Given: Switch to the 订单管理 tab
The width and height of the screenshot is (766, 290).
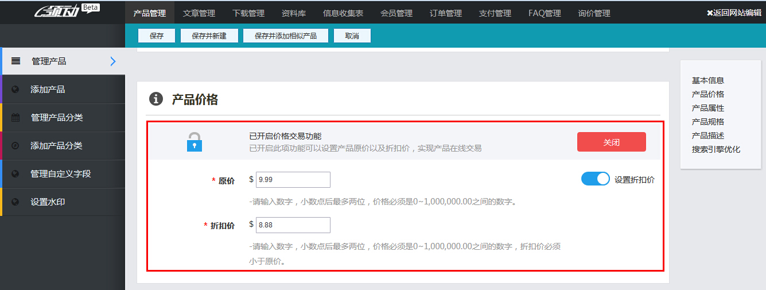Looking at the screenshot, I should 445,13.
